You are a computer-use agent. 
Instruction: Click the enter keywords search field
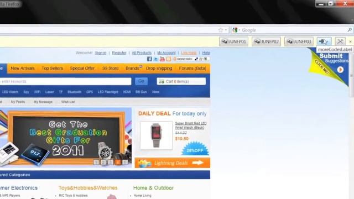click(65, 81)
